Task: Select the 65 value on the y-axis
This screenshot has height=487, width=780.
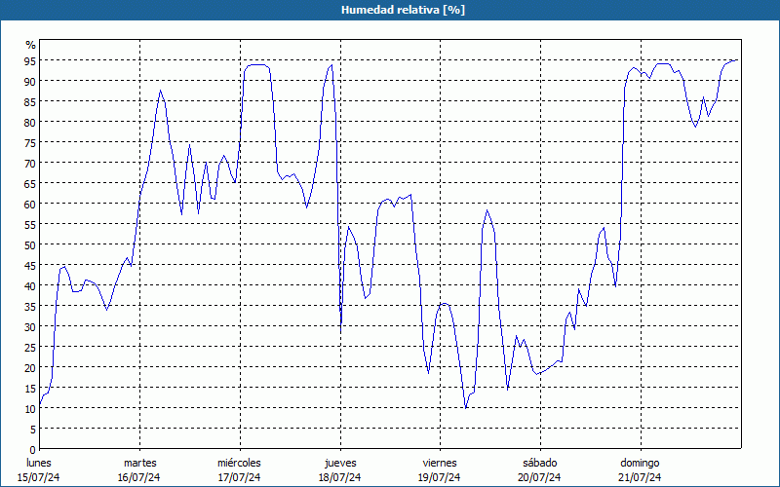Action: click(x=30, y=183)
